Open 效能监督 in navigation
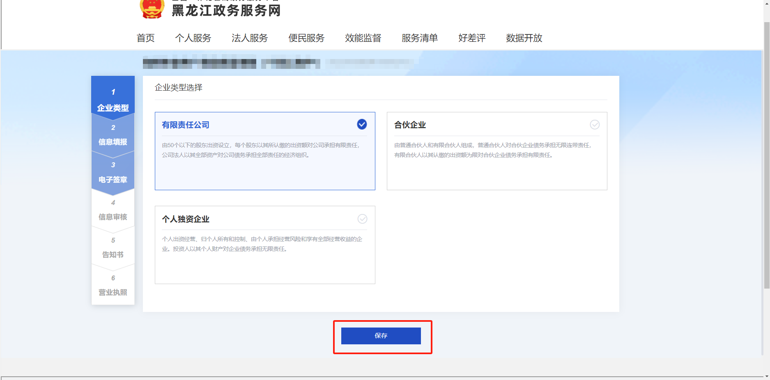This screenshot has height=380, width=770. pos(363,38)
